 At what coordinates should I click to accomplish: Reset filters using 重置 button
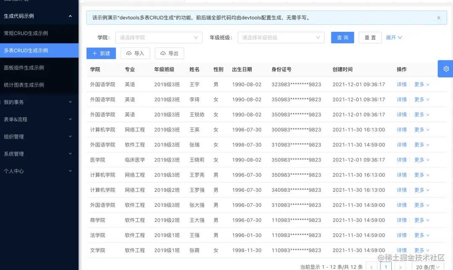pos(370,38)
